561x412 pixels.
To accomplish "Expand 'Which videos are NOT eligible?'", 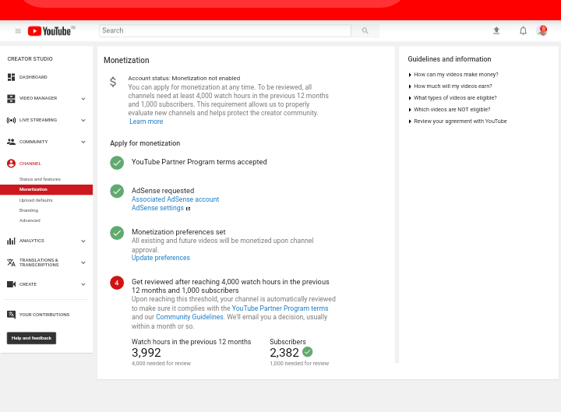I will click(x=450, y=110).
